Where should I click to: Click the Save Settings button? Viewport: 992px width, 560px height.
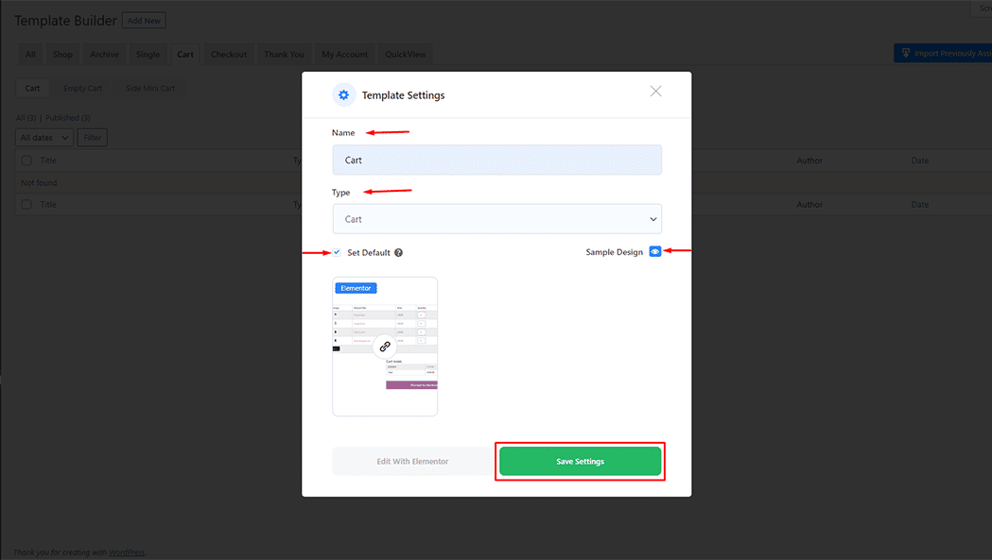580,461
